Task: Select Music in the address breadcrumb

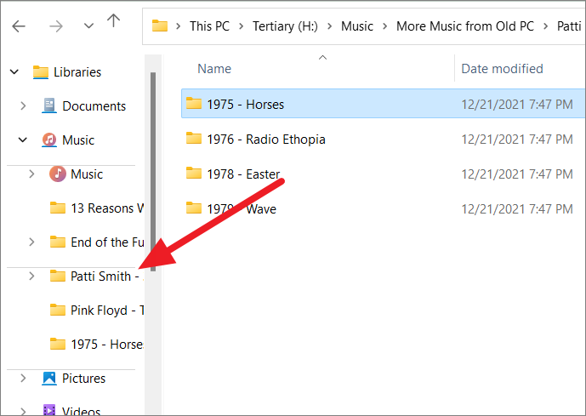Action: pyautogui.click(x=357, y=26)
